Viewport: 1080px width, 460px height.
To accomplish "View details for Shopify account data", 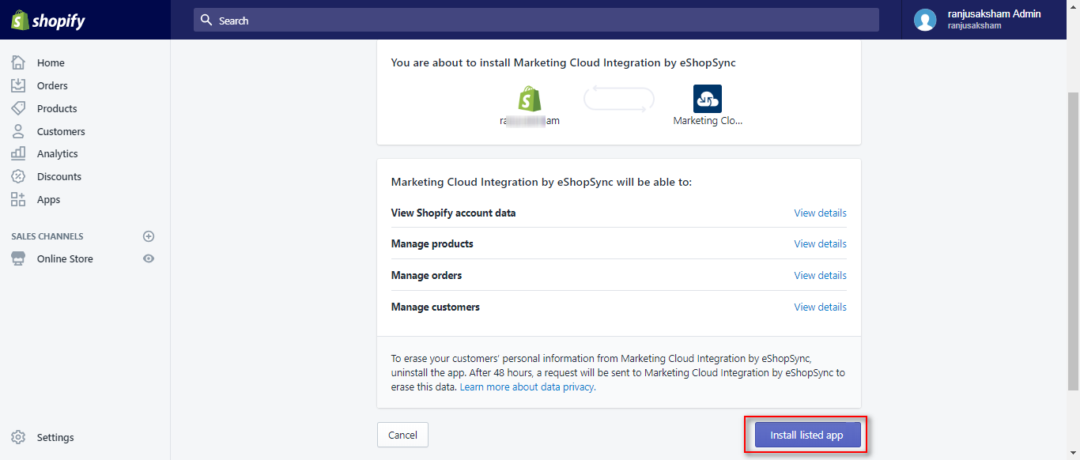I will (820, 213).
